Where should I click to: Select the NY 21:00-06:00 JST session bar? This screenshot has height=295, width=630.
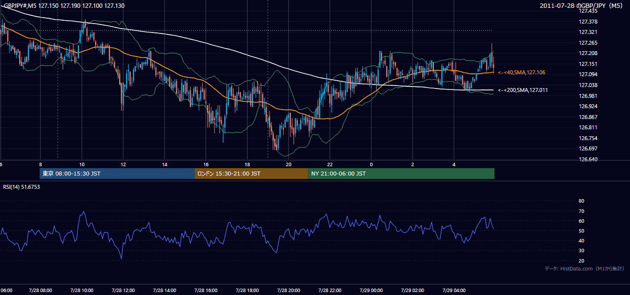tap(401, 174)
